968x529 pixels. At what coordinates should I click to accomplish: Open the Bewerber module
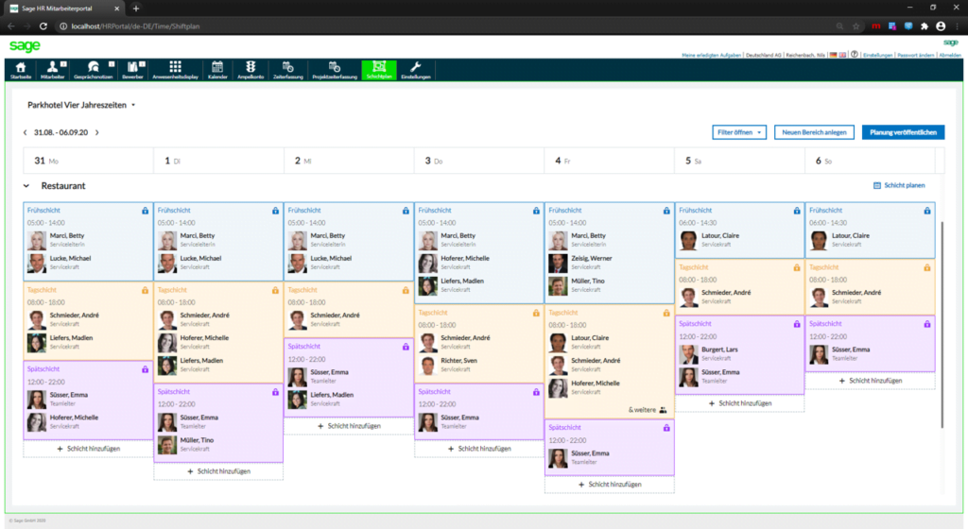pyautogui.click(x=132, y=70)
